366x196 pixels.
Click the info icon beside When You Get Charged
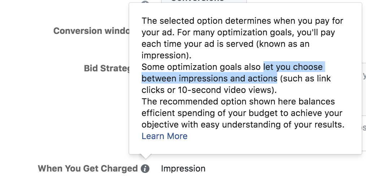tap(145, 169)
